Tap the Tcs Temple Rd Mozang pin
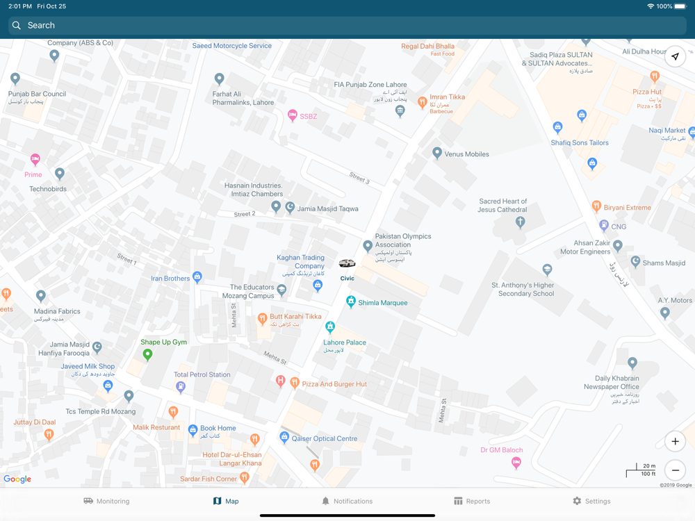The width and height of the screenshot is (695, 521). point(129,396)
